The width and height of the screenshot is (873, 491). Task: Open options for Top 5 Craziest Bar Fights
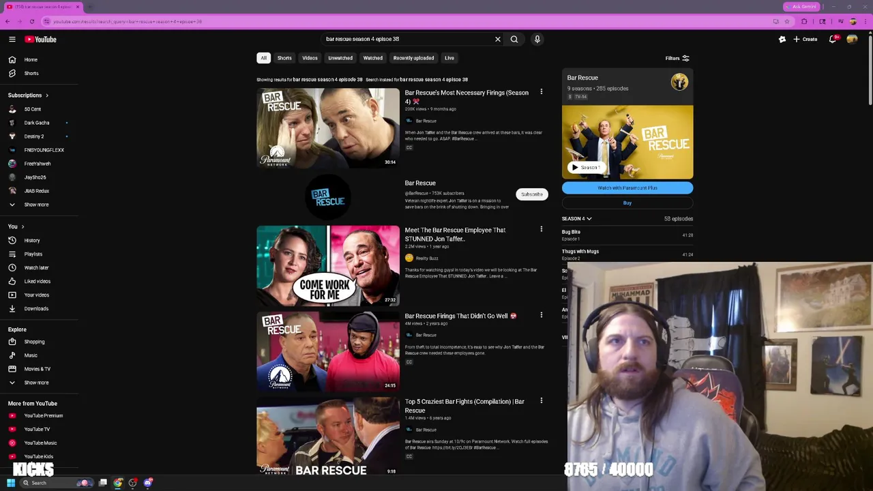tap(542, 401)
